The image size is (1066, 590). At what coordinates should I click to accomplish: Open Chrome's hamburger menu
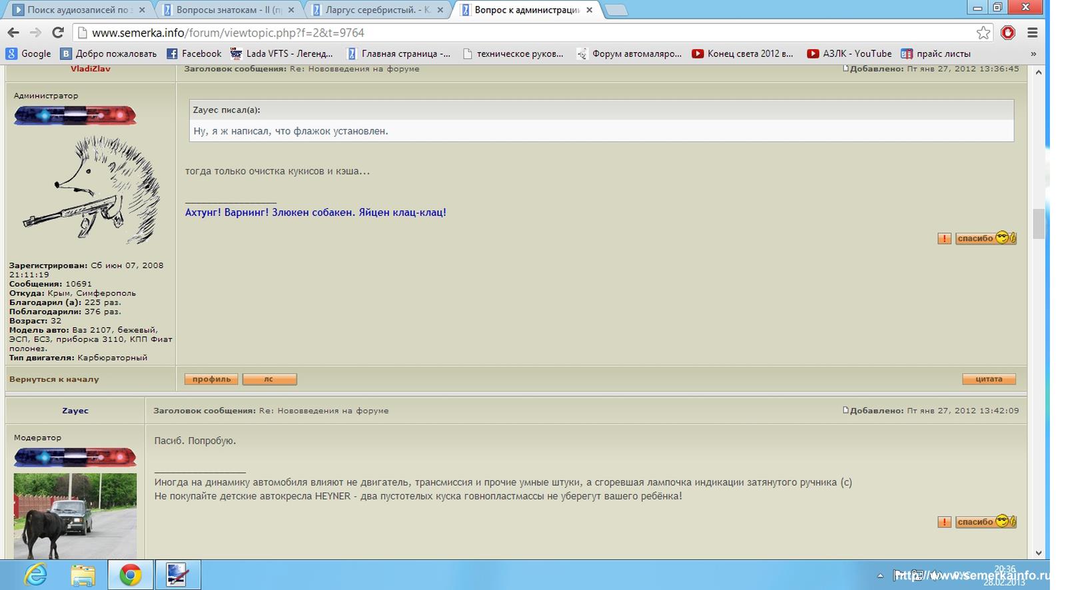click(1032, 33)
